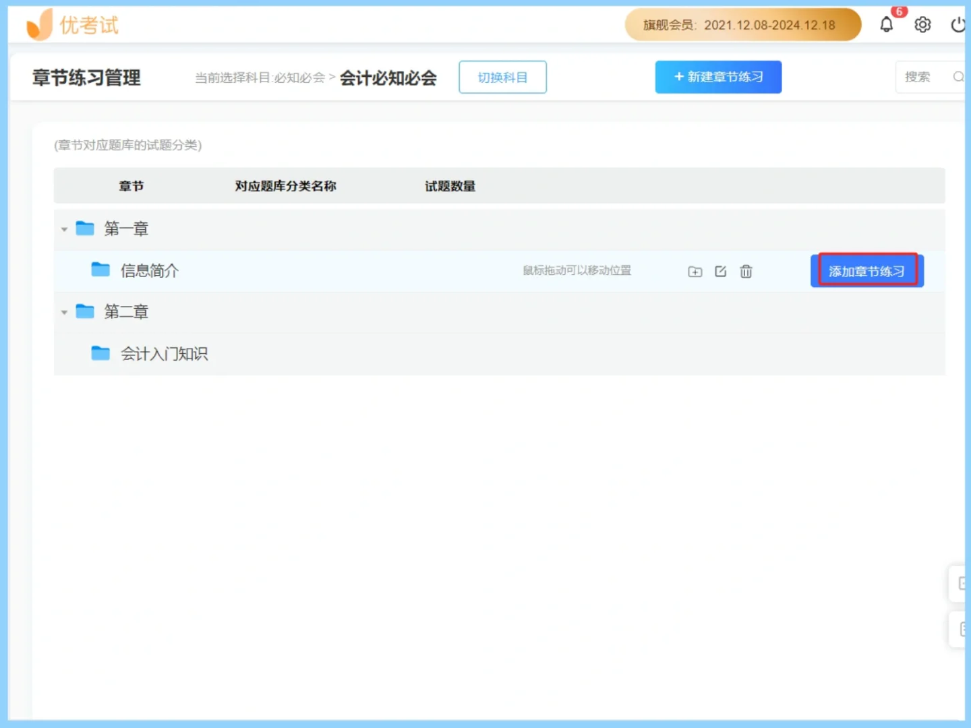
Task: Click the search magnifier icon
Action: pos(958,77)
